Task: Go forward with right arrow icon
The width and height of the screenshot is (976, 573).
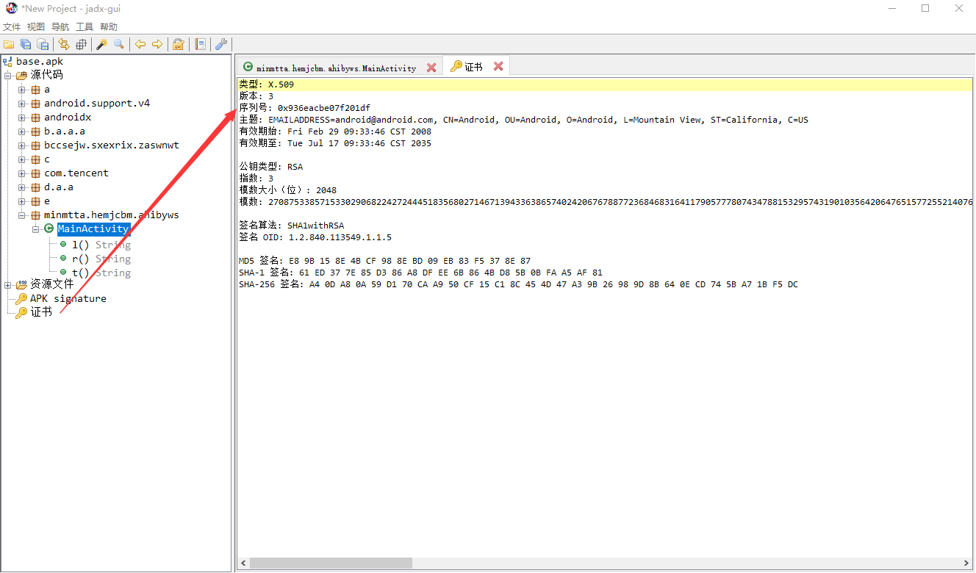Action: tap(157, 44)
